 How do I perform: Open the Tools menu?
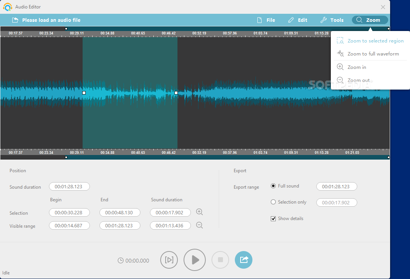click(332, 20)
